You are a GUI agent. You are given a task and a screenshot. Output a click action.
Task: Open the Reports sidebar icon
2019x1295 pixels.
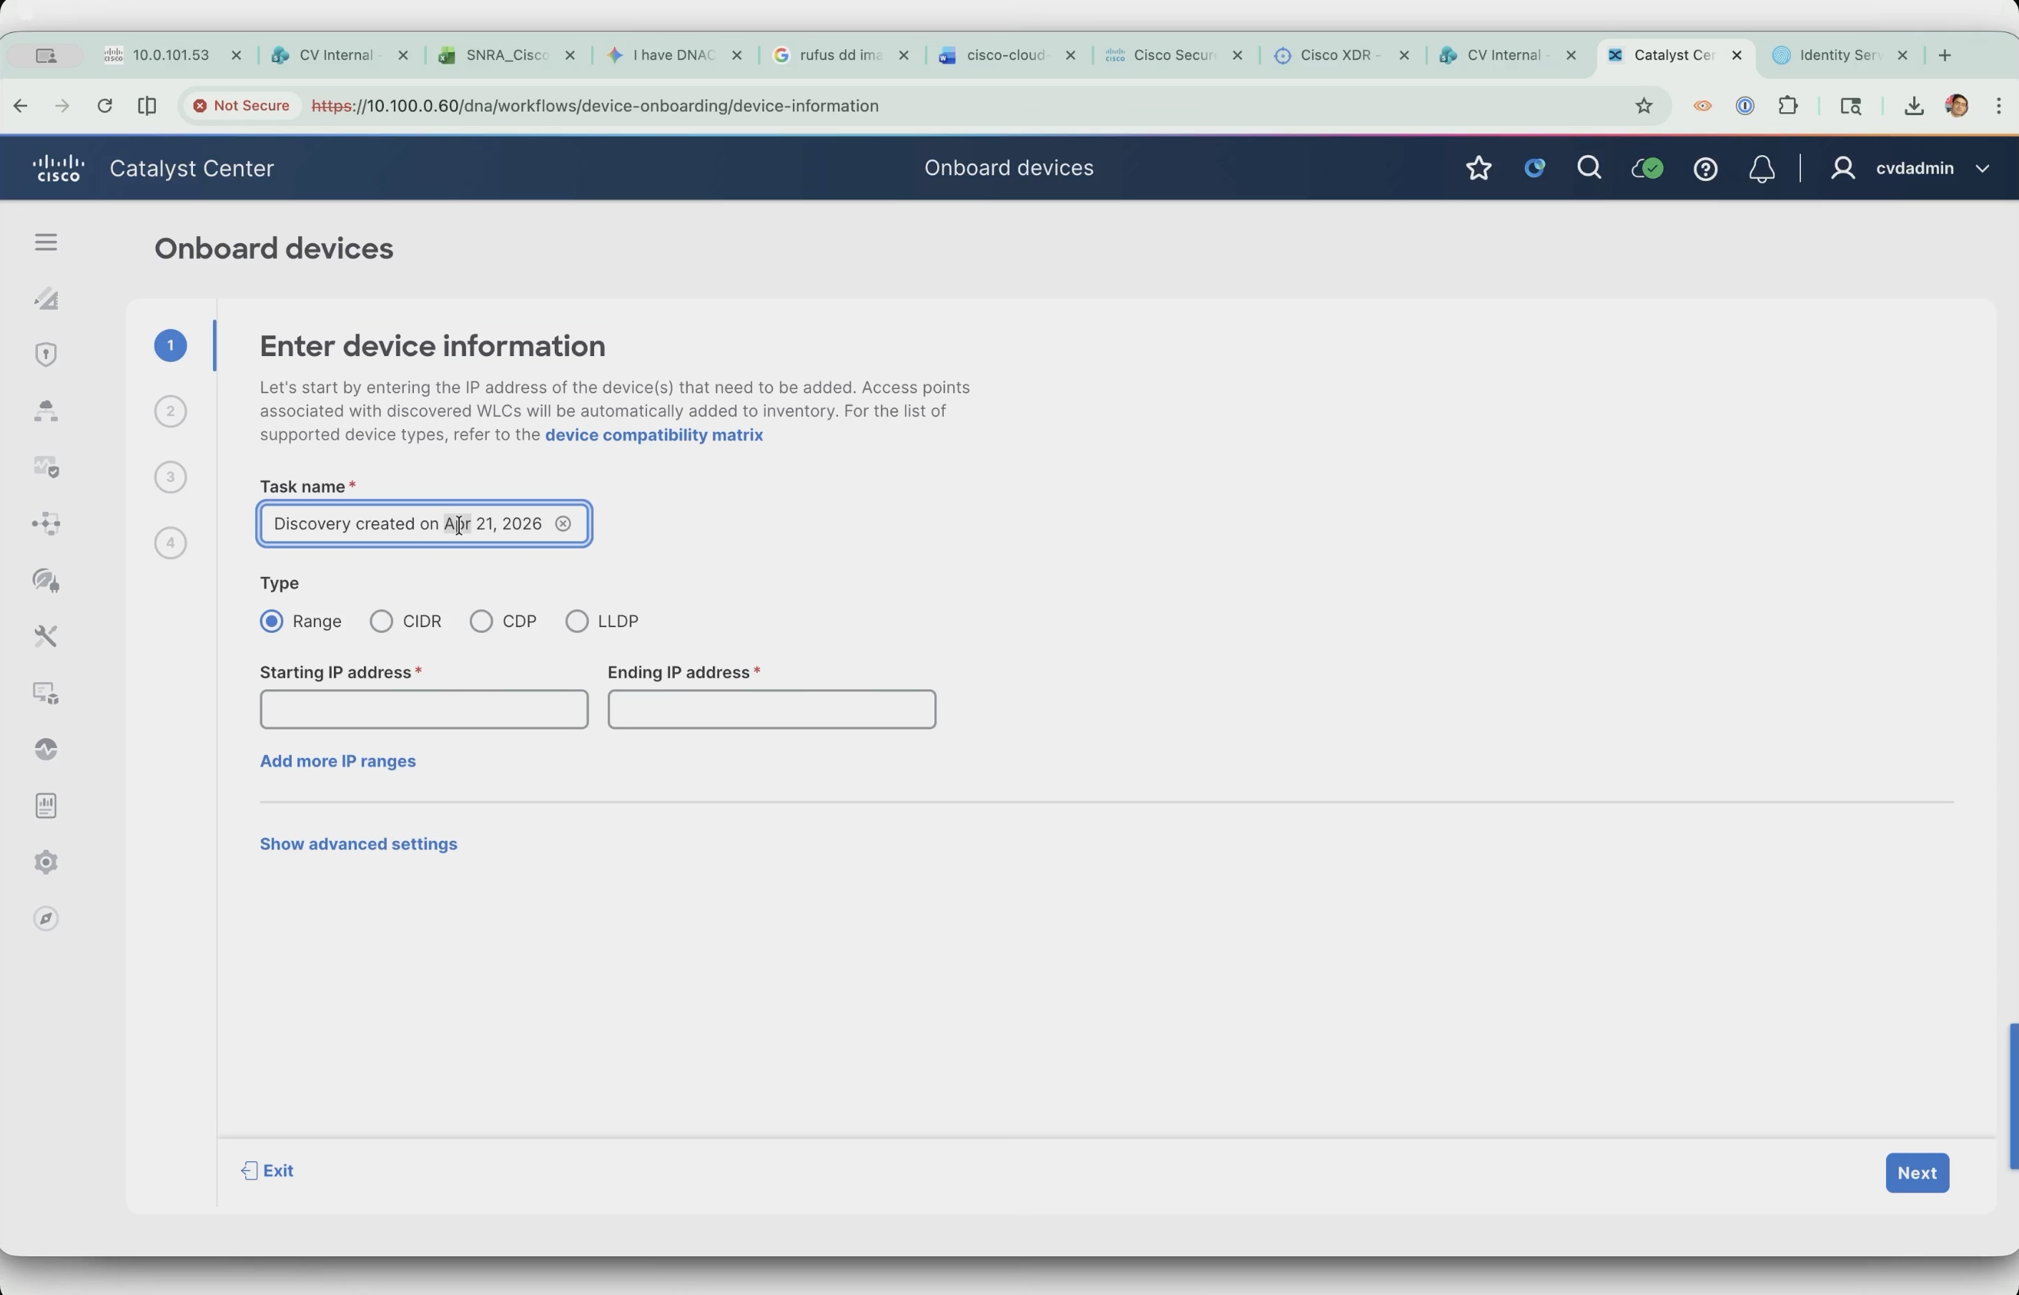[46, 806]
